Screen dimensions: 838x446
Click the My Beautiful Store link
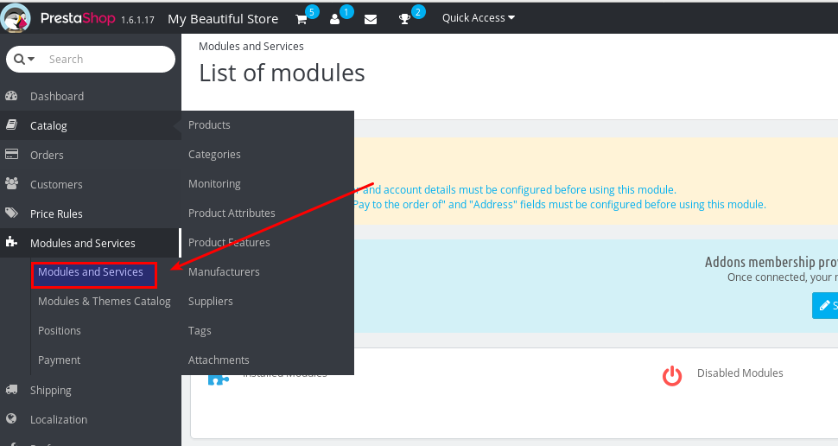click(223, 19)
